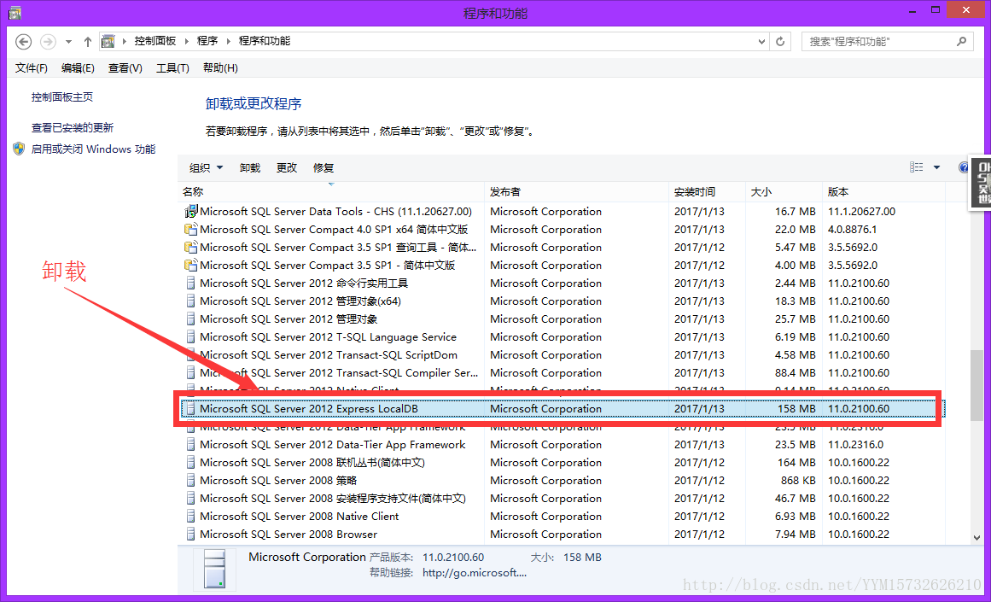The width and height of the screenshot is (991, 602).
Task: Click icon of SQL Server Compact 4.0 SP1 x64
Action: (x=190, y=229)
